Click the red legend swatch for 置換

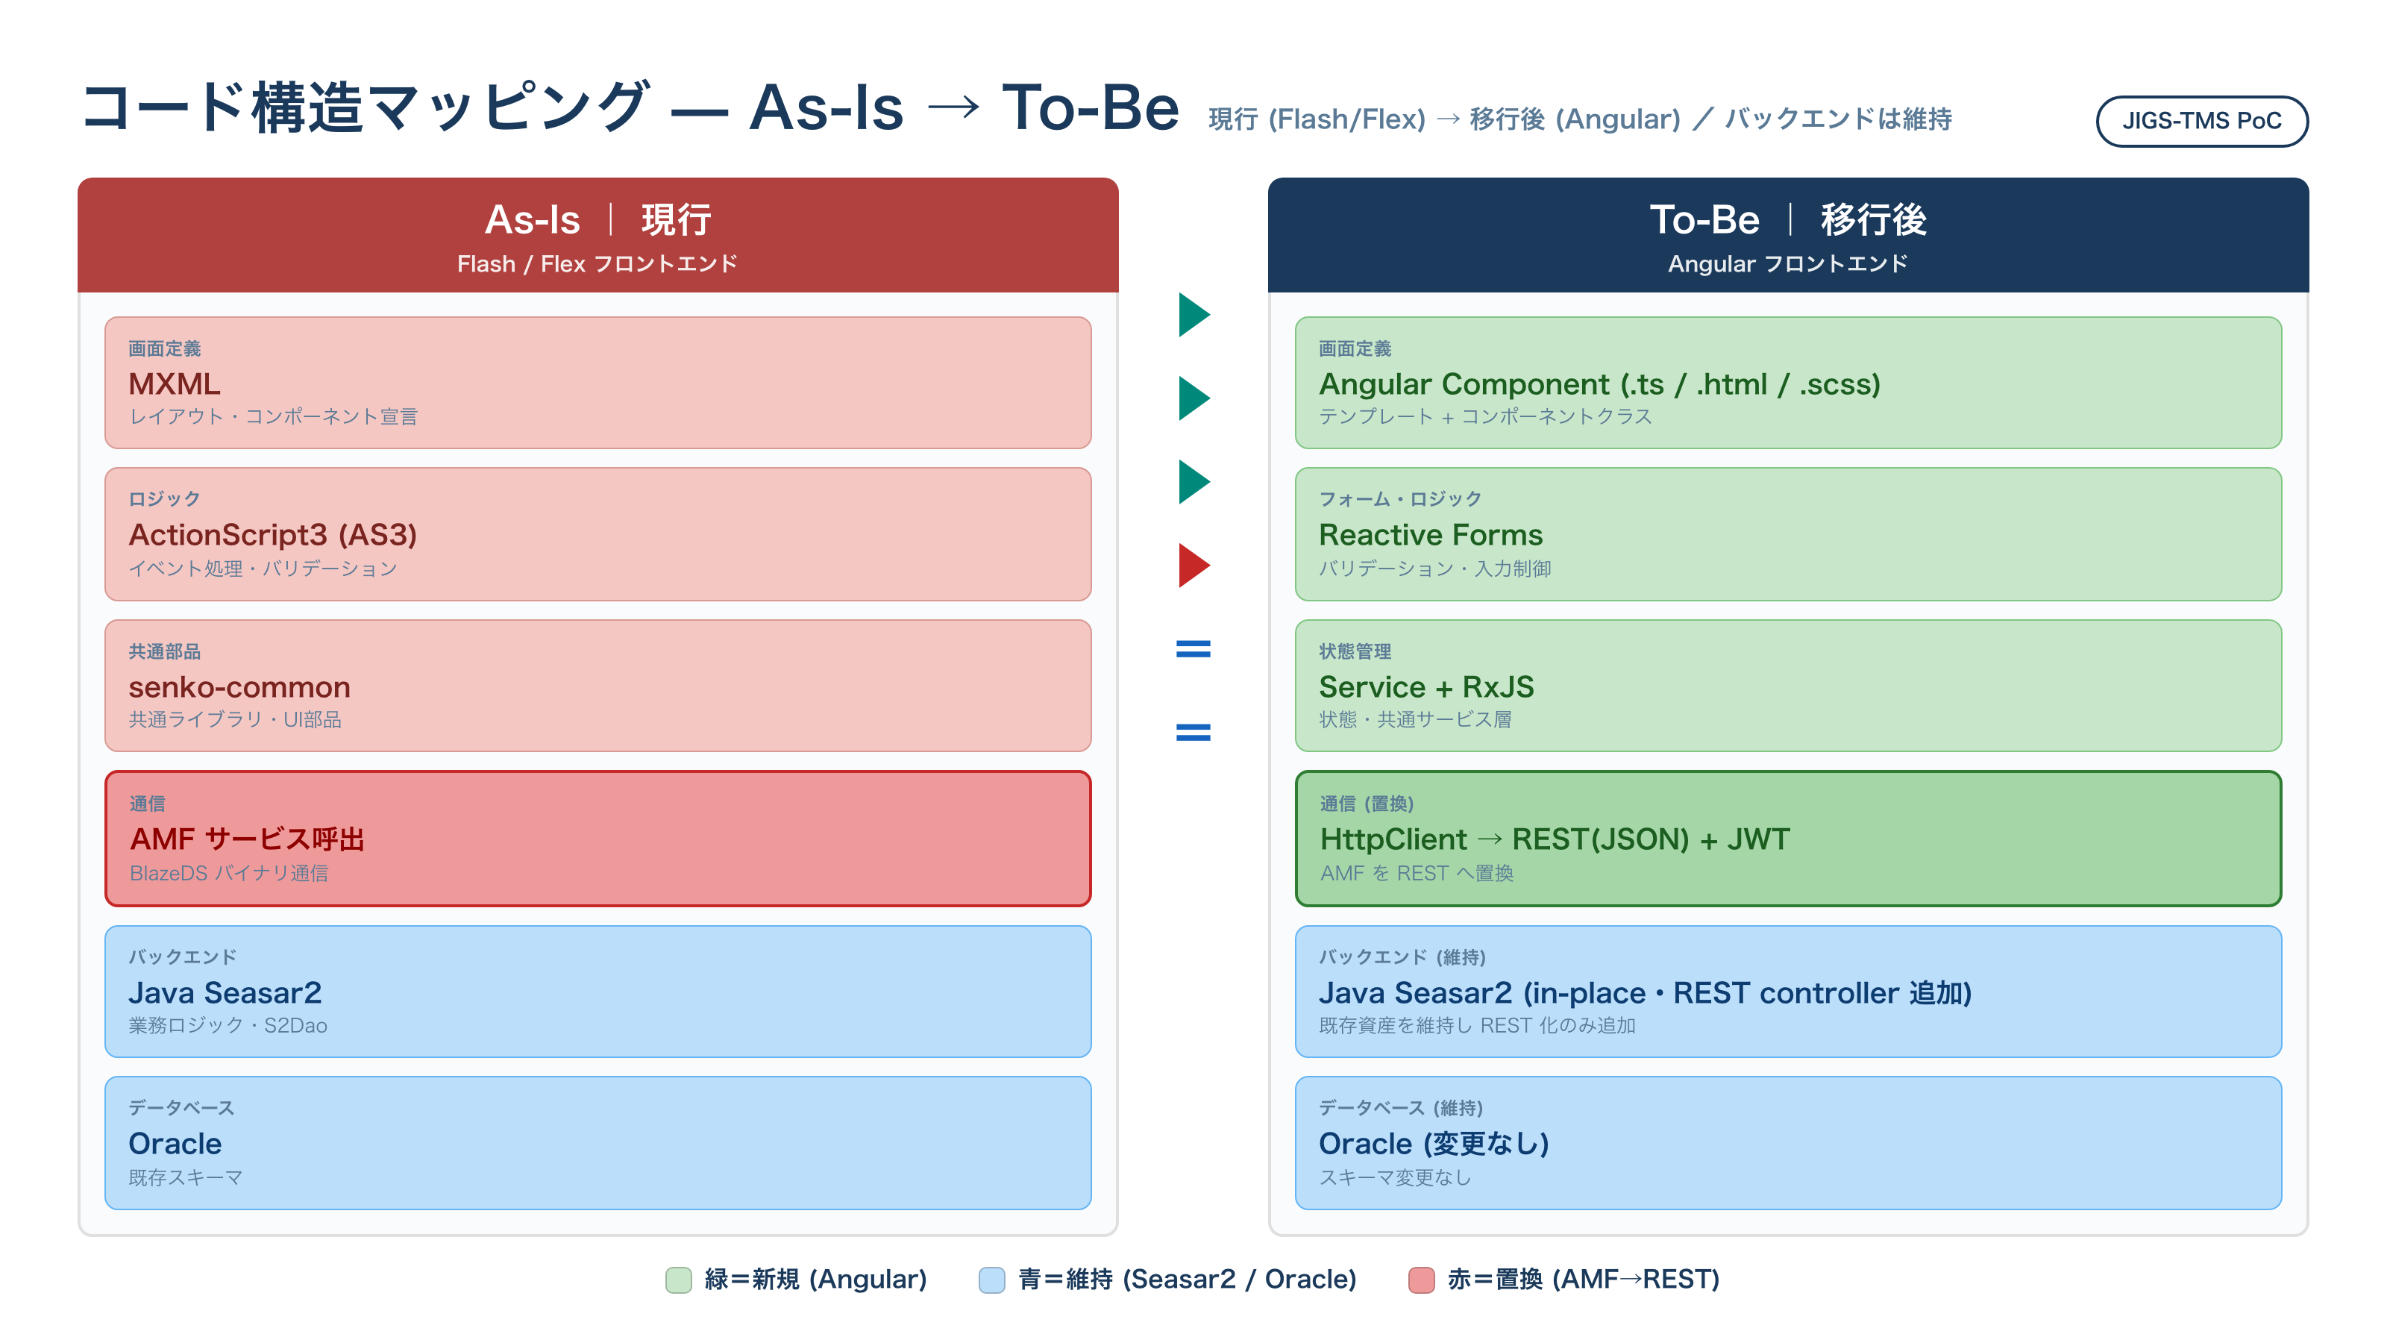coord(1422,1279)
